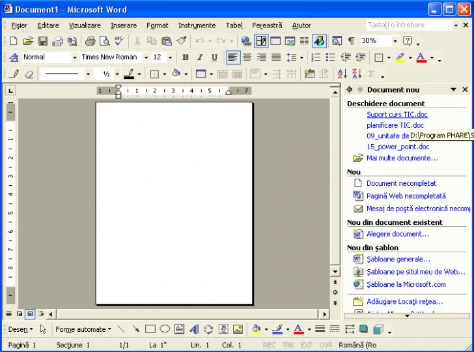
Task: Select the table Eraser tool
Action: click(29, 74)
